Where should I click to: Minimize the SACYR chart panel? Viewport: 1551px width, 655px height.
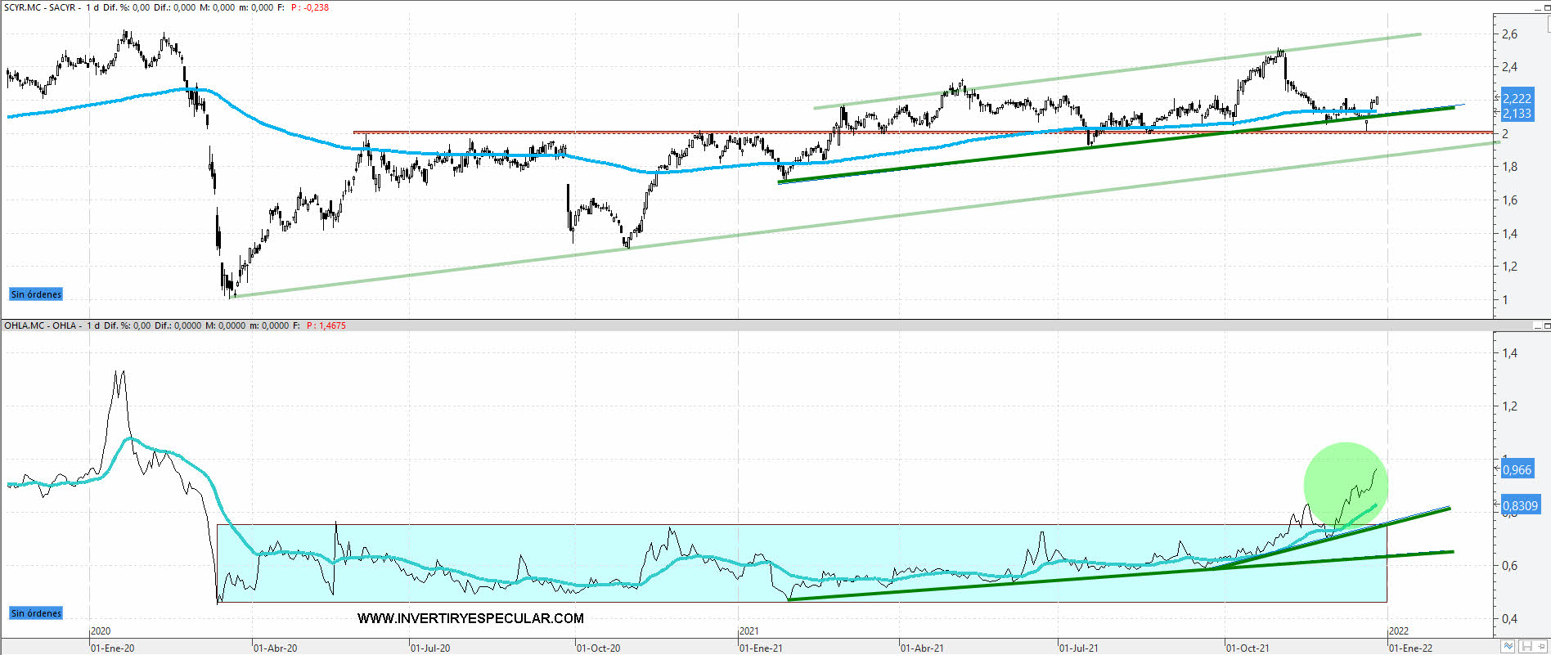[x=1538, y=7]
